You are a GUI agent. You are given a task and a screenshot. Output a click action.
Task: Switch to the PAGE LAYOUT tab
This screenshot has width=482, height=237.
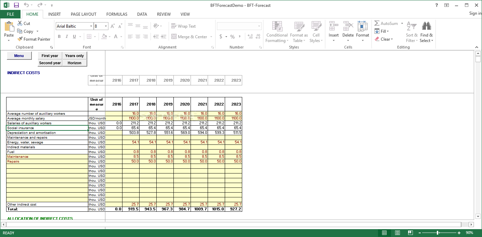click(x=83, y=14)
